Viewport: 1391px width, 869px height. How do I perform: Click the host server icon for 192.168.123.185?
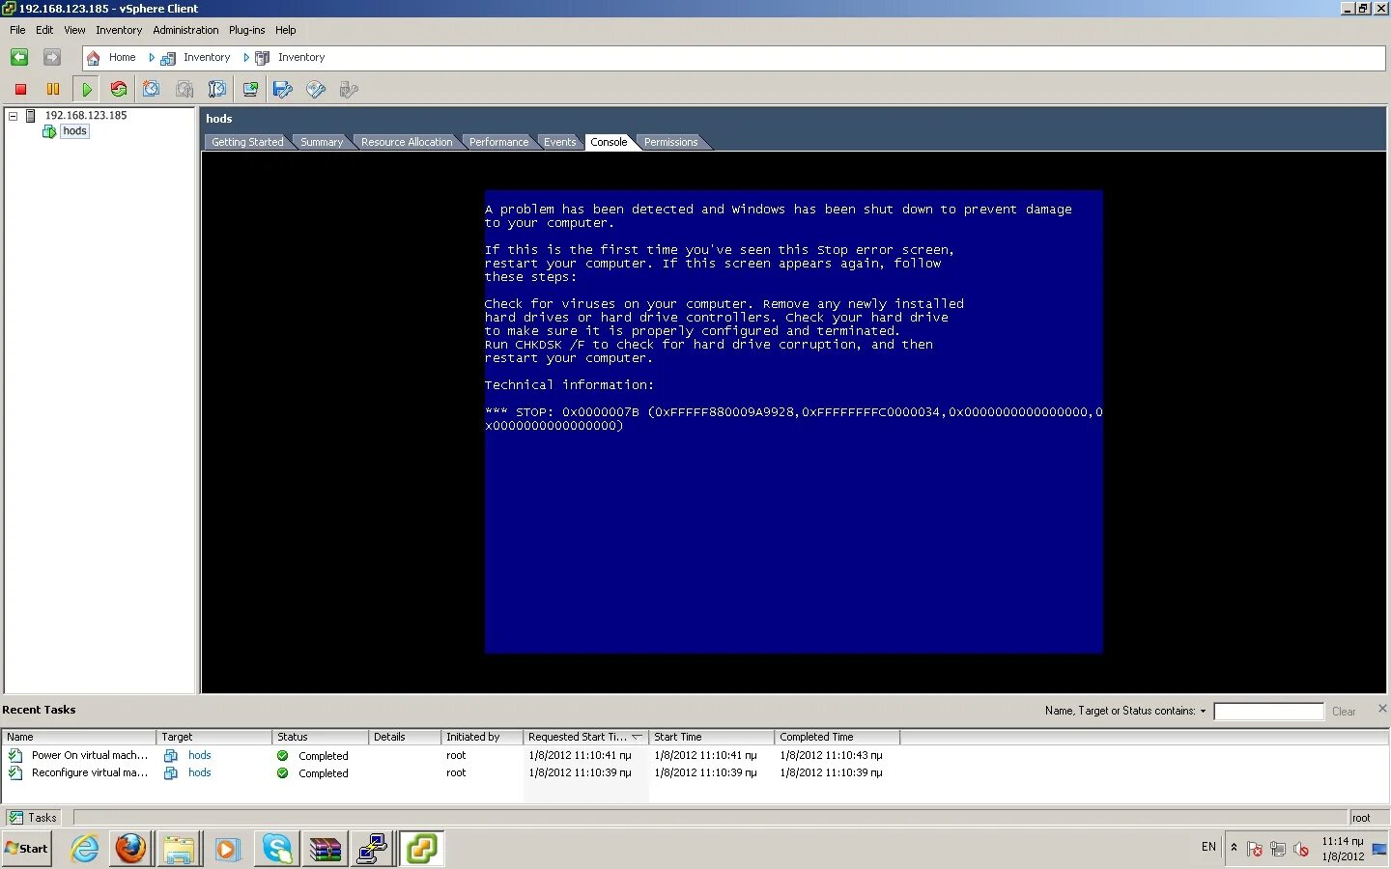point(30,116)
